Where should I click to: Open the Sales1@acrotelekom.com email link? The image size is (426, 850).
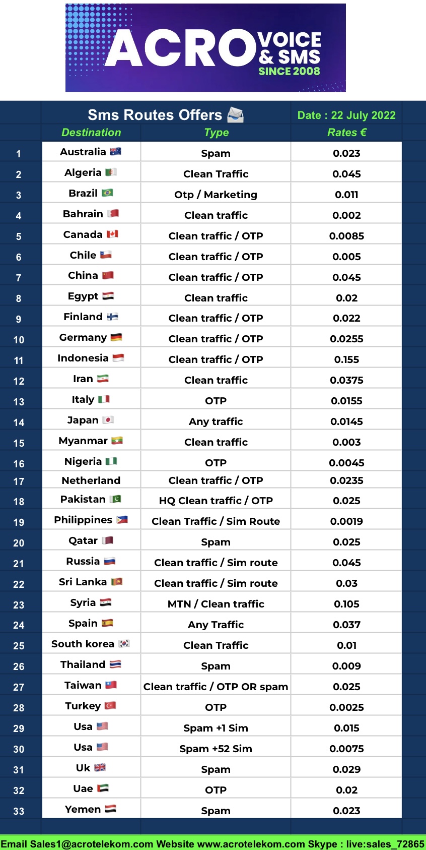tap(91, 844)
